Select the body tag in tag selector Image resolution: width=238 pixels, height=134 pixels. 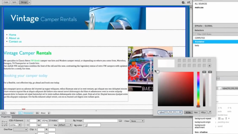pyautogui.click(x=12, y=113)
